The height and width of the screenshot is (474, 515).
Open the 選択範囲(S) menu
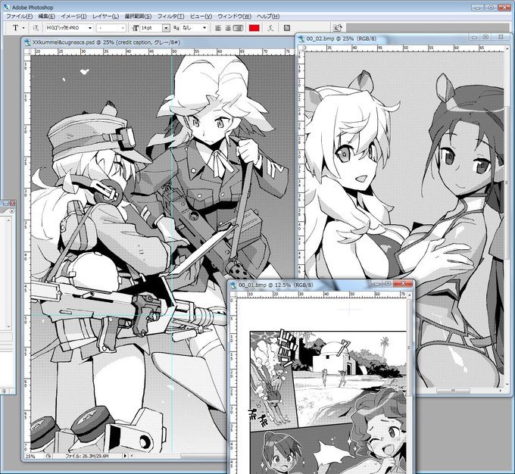[138, 16]
